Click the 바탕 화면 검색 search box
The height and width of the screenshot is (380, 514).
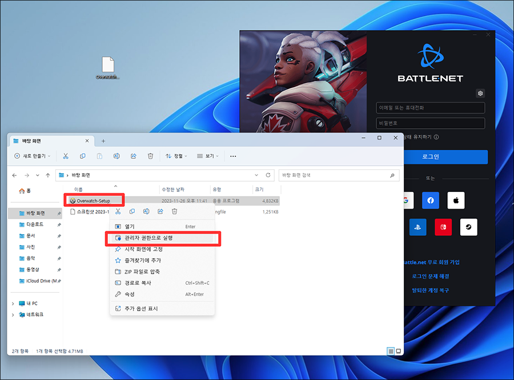click(x=339, y=175)
